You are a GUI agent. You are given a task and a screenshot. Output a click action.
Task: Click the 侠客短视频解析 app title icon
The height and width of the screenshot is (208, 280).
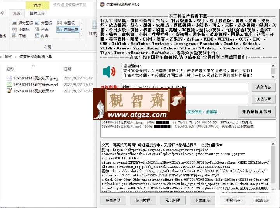click(102, 4)
